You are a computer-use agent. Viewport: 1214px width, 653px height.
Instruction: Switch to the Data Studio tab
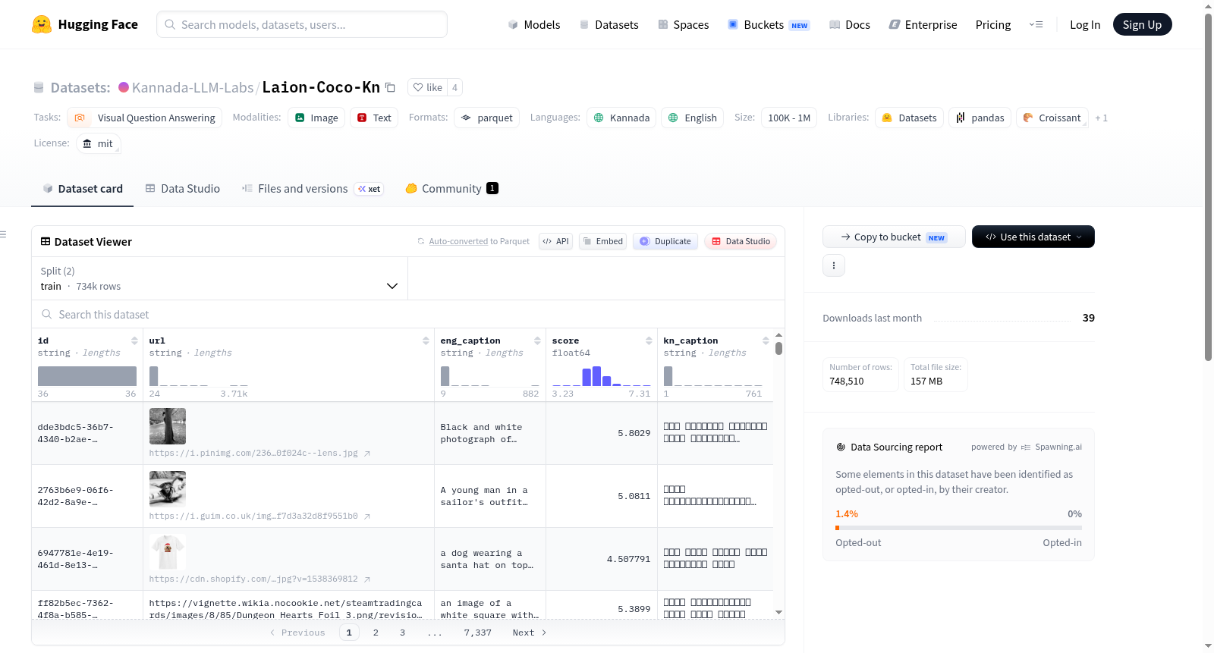pyautogui.click(x=182, y=188)
